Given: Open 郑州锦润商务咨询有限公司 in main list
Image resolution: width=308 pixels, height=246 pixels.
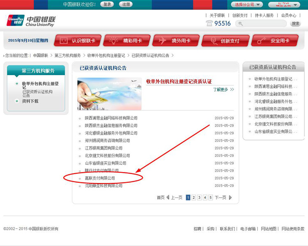Looking at the screenshot, I should coord(107,140).
